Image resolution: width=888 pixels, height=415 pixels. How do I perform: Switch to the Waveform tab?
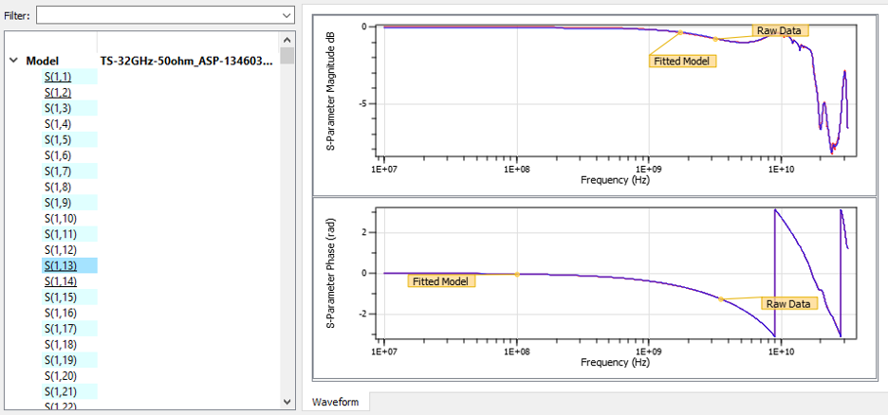336,403
